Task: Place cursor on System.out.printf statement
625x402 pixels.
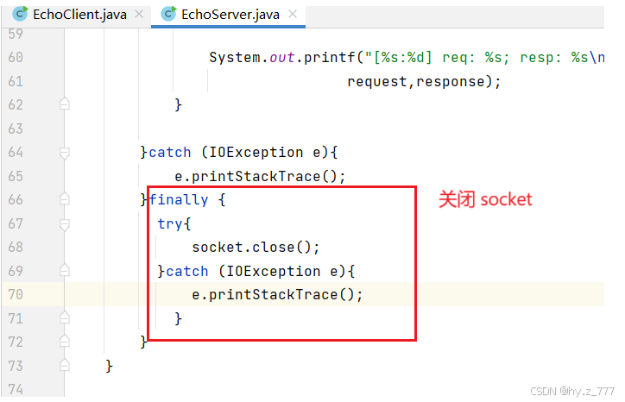Action: pyautogui.click(x=407, y=58)
